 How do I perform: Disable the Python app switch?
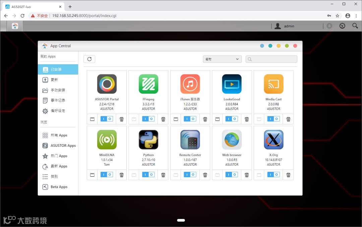pyautogui.click(x=148, y=175)
